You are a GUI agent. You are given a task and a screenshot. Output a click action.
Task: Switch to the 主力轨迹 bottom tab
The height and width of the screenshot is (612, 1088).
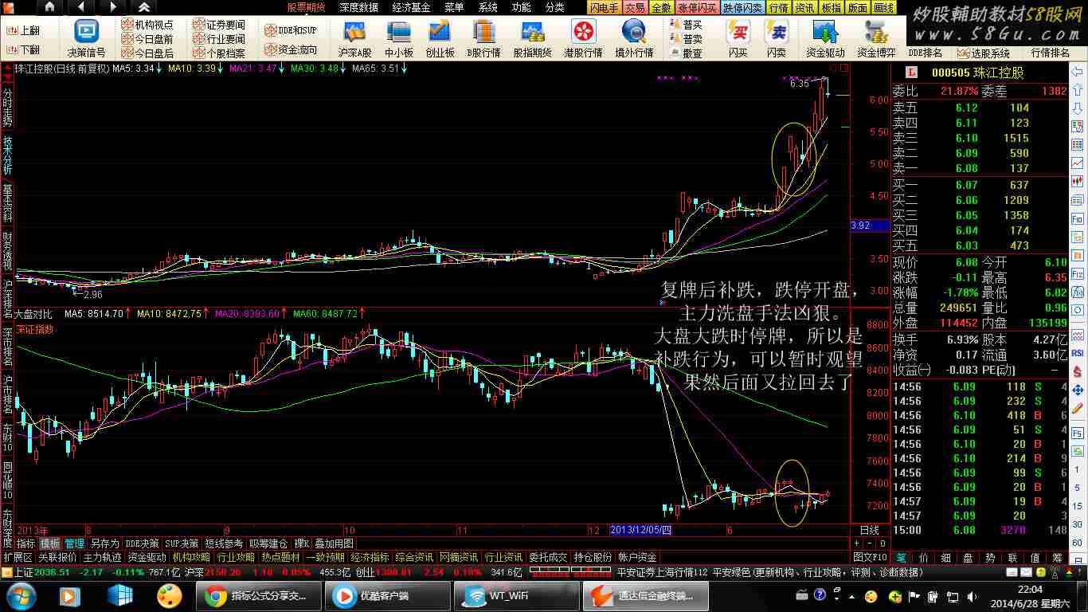[x=102, y=557]
